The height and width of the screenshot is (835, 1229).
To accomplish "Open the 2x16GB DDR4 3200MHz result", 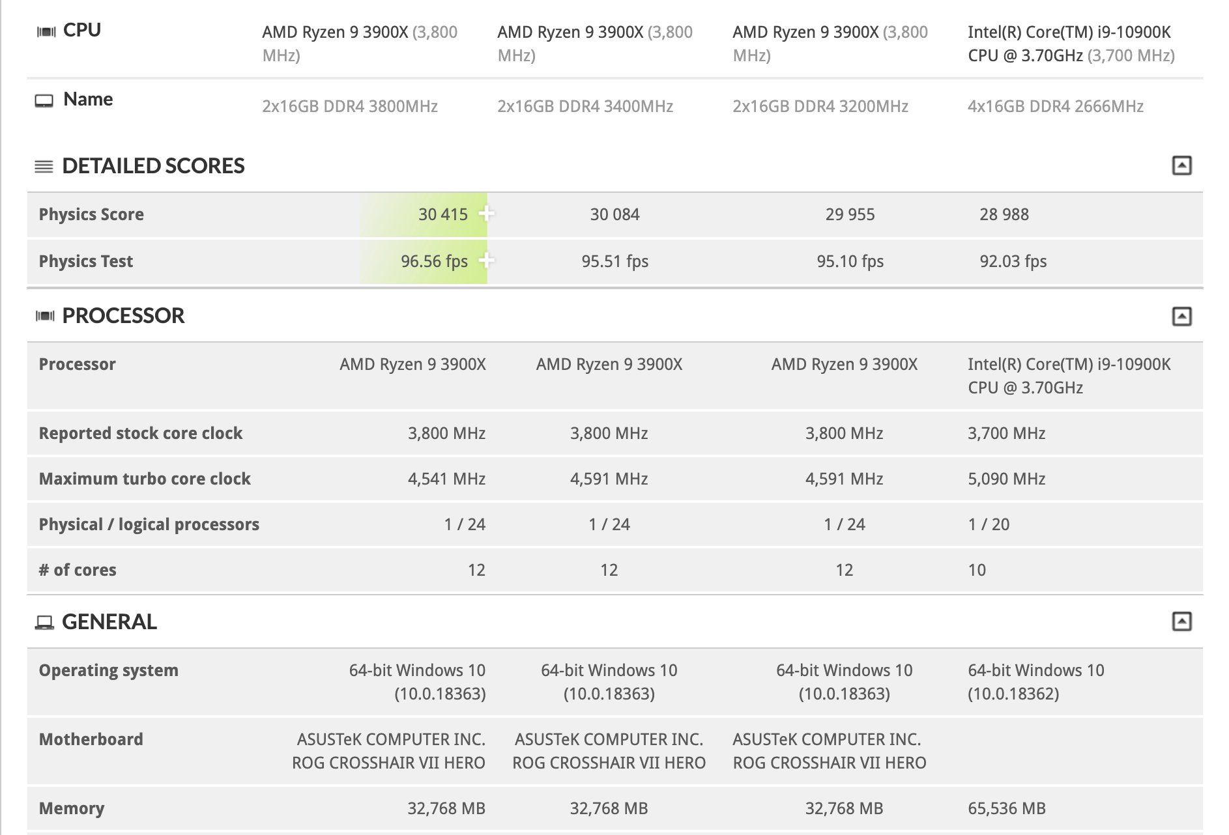I will (x=820, y=106).
